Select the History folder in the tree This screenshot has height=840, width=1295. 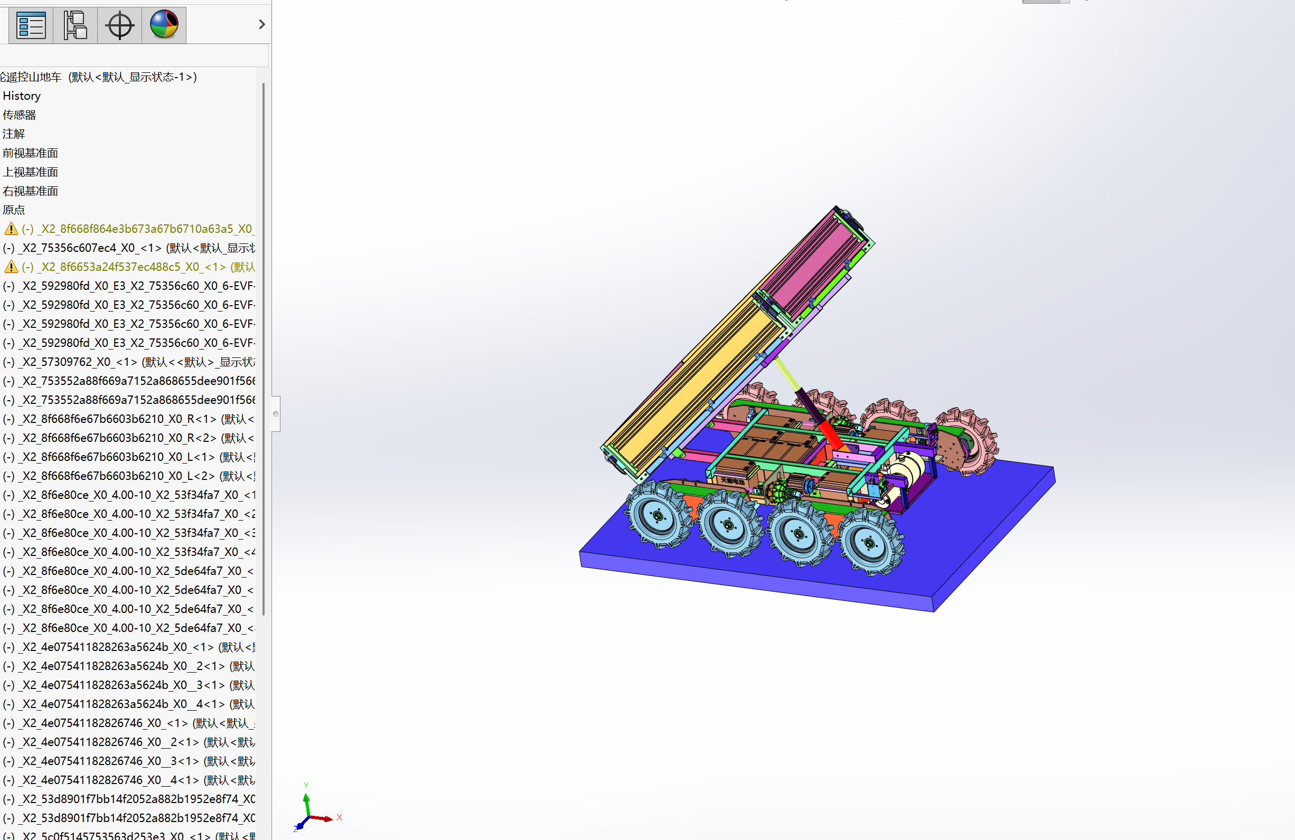(22, 96)
